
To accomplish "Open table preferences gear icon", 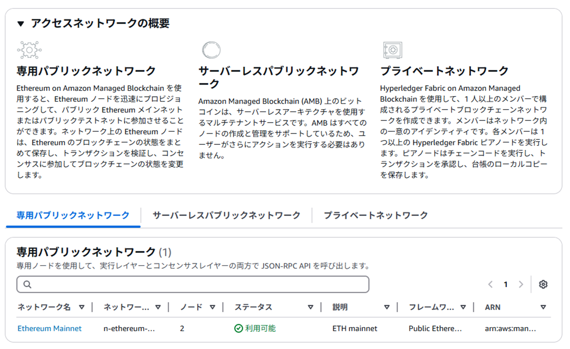I will (x=543, y=285).
